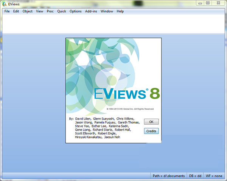Open the Add-ins menu

pos(91,11)
